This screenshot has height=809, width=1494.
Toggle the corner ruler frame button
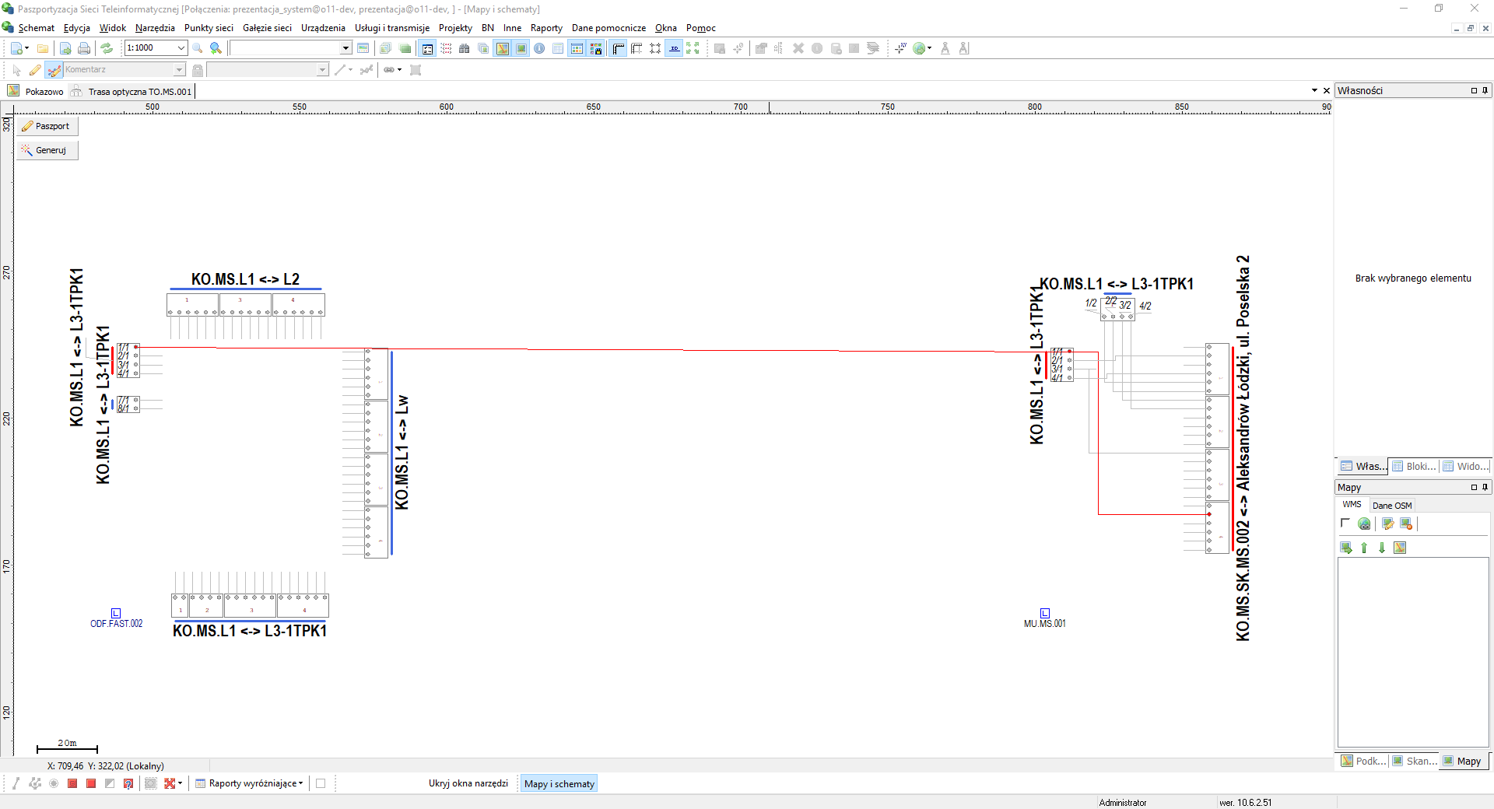click(x=619, y=48)
